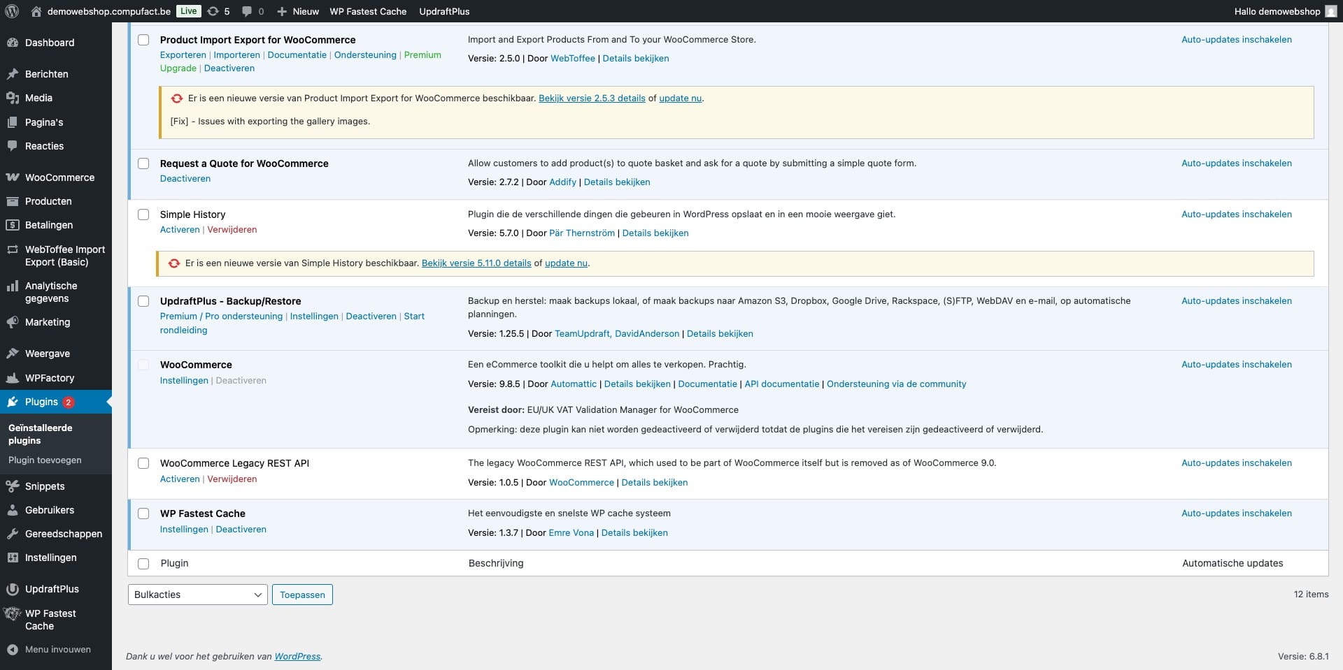Open Bekijk versie 2.5.3 details link

pyautogui.click(x=592, y=99)
